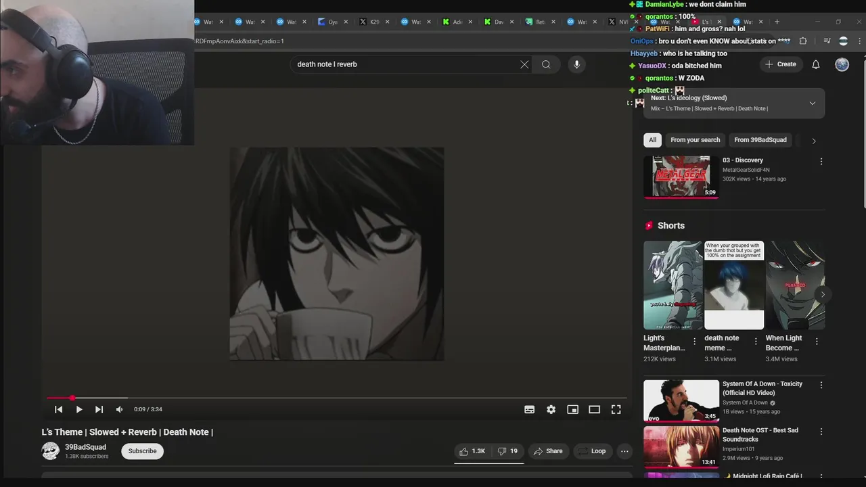Show more filter chips arrow

click(814, 141)
